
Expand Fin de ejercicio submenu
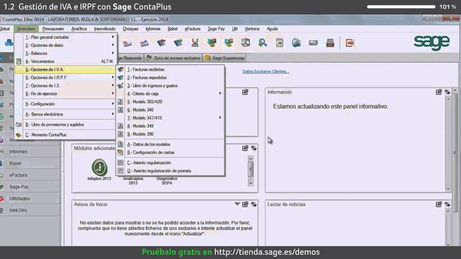click(x=113, y=94)
